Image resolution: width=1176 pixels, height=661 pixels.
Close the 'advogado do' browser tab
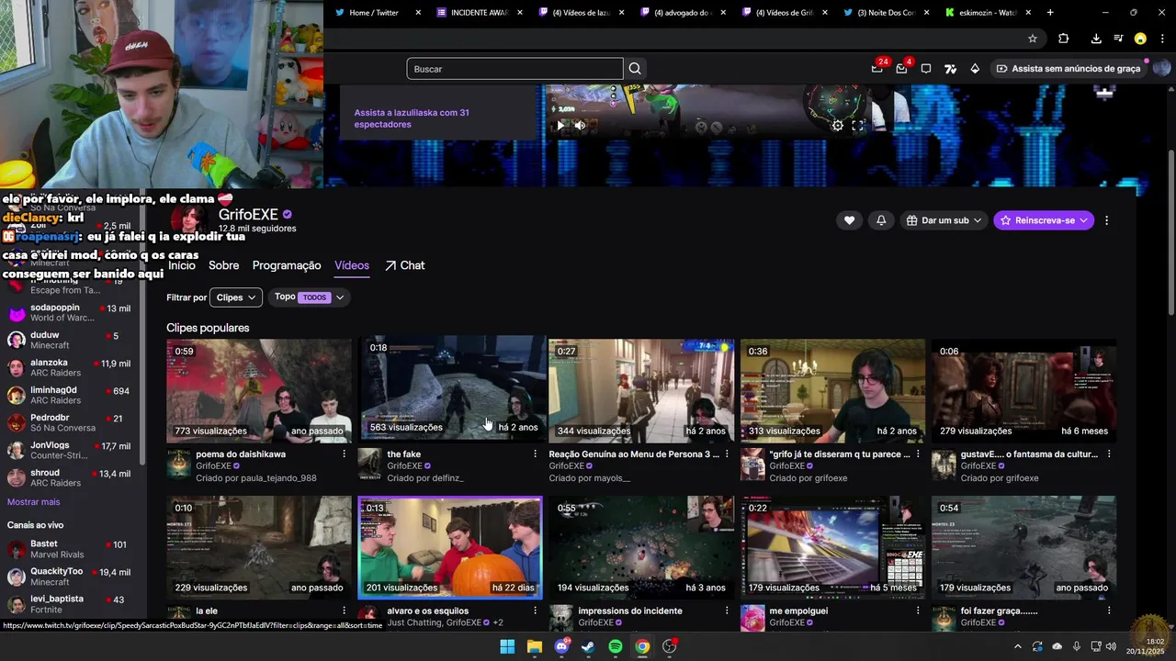click(722, 13)
